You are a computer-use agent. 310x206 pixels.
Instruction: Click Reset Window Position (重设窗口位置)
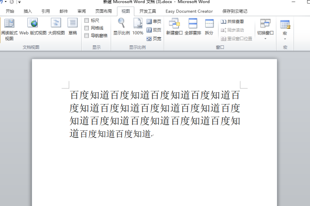(236, 39)
